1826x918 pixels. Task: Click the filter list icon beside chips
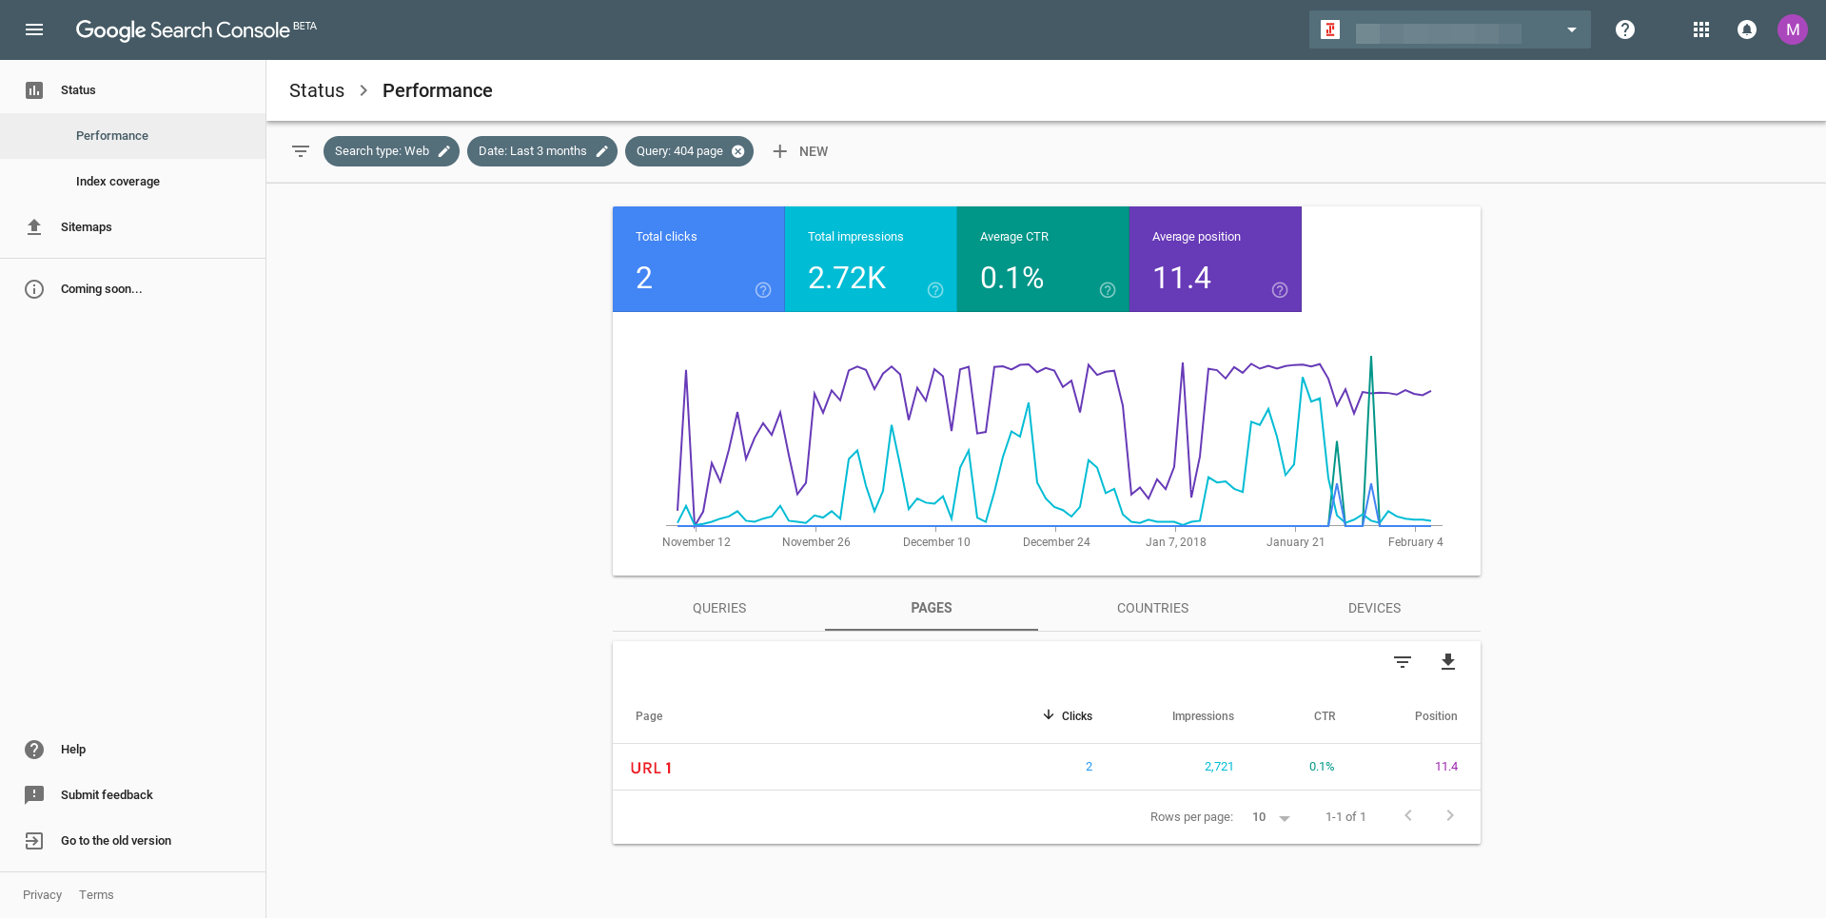[301, 151]
